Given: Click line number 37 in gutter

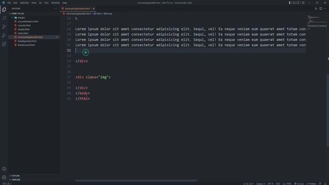Looking at the screenshot, I should click(x=69, y=77).
